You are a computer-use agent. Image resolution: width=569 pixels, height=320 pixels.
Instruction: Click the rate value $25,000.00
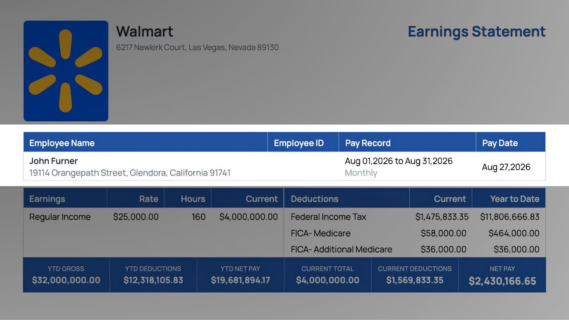[x=136, y=217]
